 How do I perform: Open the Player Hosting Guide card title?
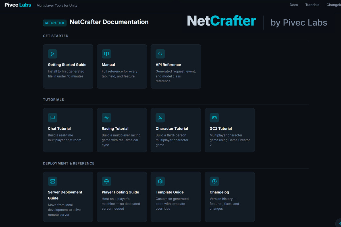[120, 192]
